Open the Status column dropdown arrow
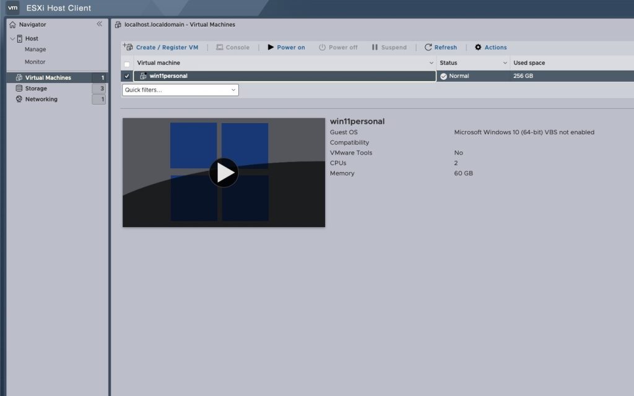The image size is (634, 396). 505,63
